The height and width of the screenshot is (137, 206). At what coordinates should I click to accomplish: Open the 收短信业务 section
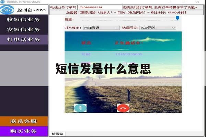pos(24,20)
